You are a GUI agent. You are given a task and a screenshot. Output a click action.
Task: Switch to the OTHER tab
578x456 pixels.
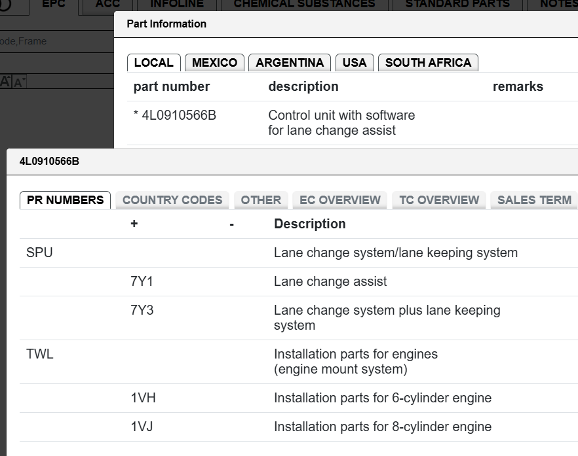pyautogui.click(x=261, y=200)
